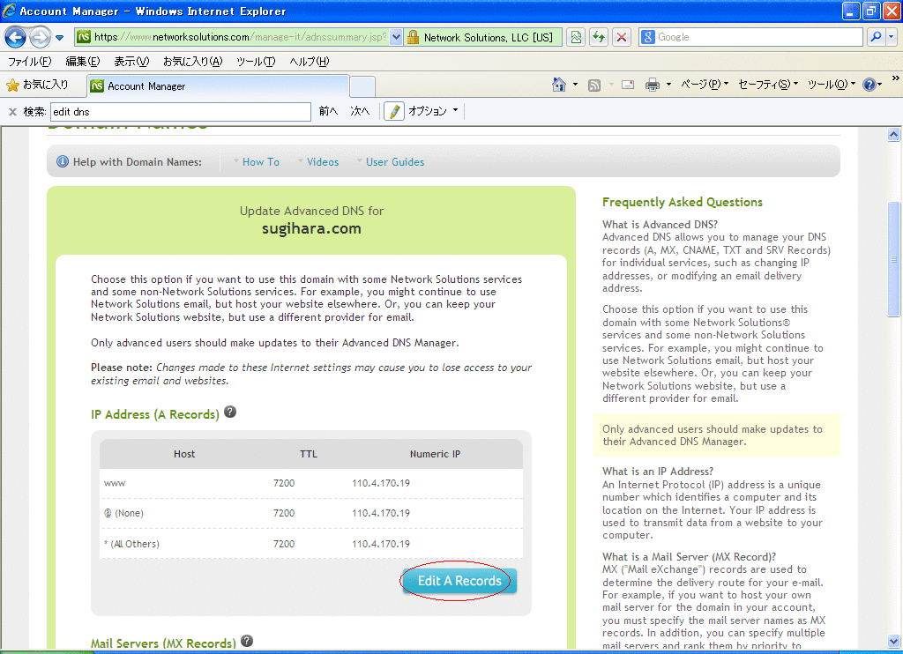Open the お気に入り favorites star button

click(x=37, y=85)
